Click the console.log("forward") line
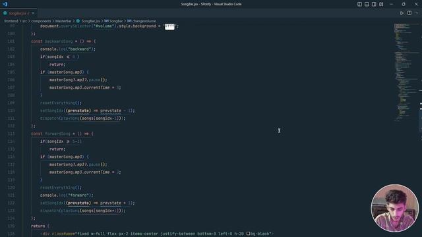This screenshot has width=422, height=237. click(x=67, y=195)
